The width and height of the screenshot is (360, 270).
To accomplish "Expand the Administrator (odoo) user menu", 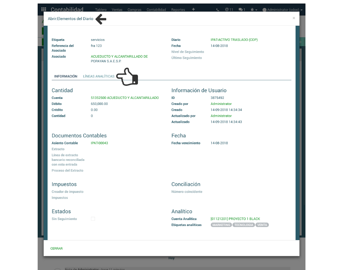I will pyautogui.click(x=282, y=10).
